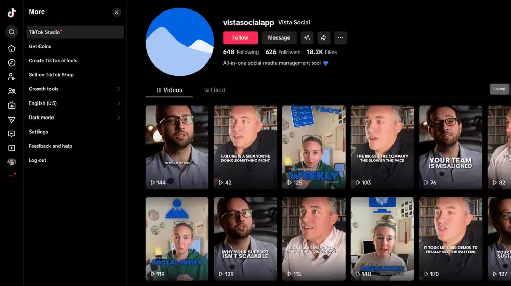Viewport: 511px width, 286px height.
Task: Select the Videos tab
Action: [169, 90]
